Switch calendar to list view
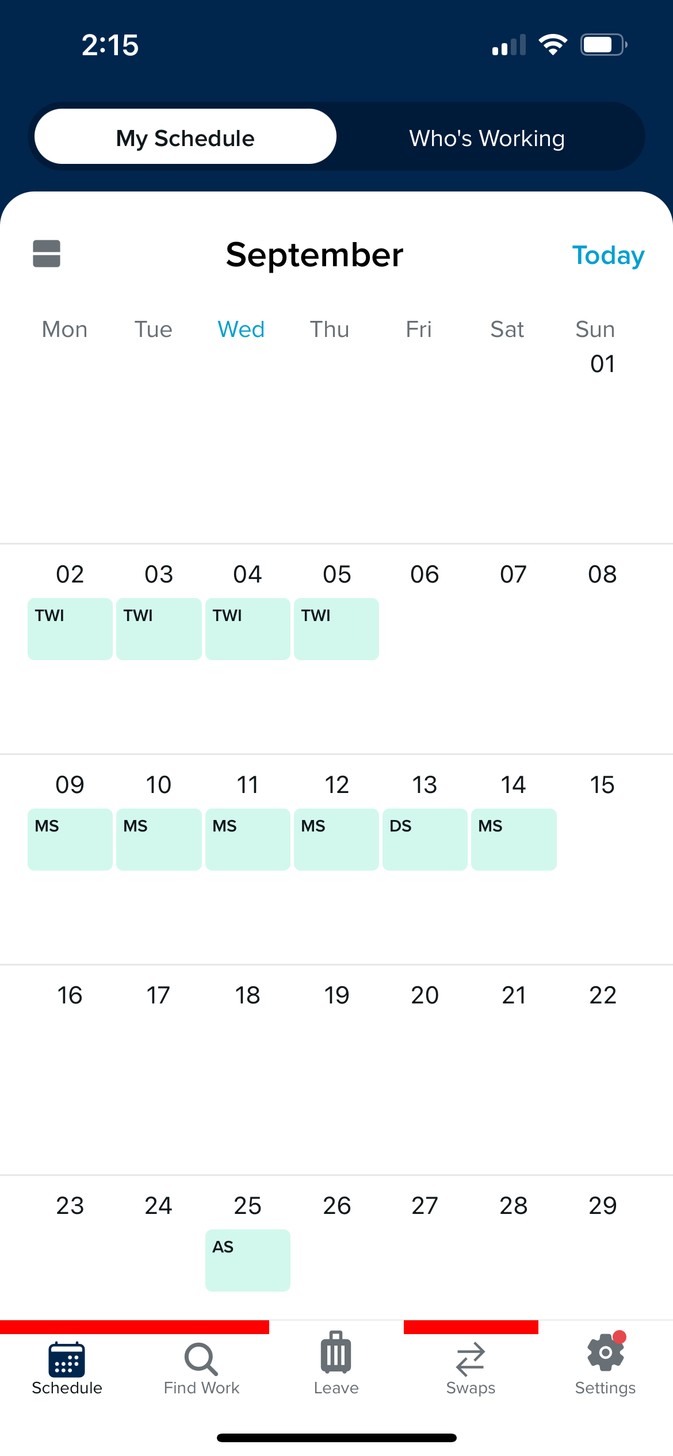Screen dimensions: 673x1456 46,254
